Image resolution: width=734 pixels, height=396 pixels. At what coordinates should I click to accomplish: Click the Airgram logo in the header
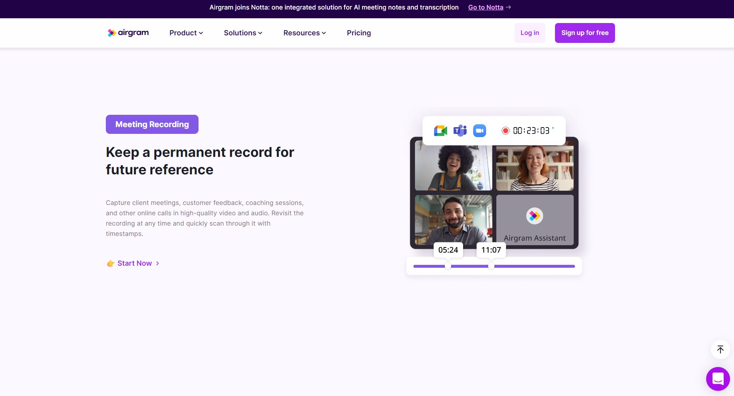coord(128,33)
